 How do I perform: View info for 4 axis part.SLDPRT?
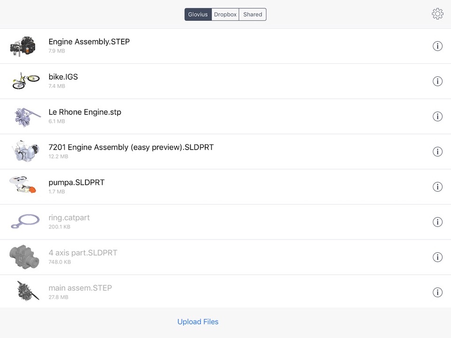pos(437,257)
